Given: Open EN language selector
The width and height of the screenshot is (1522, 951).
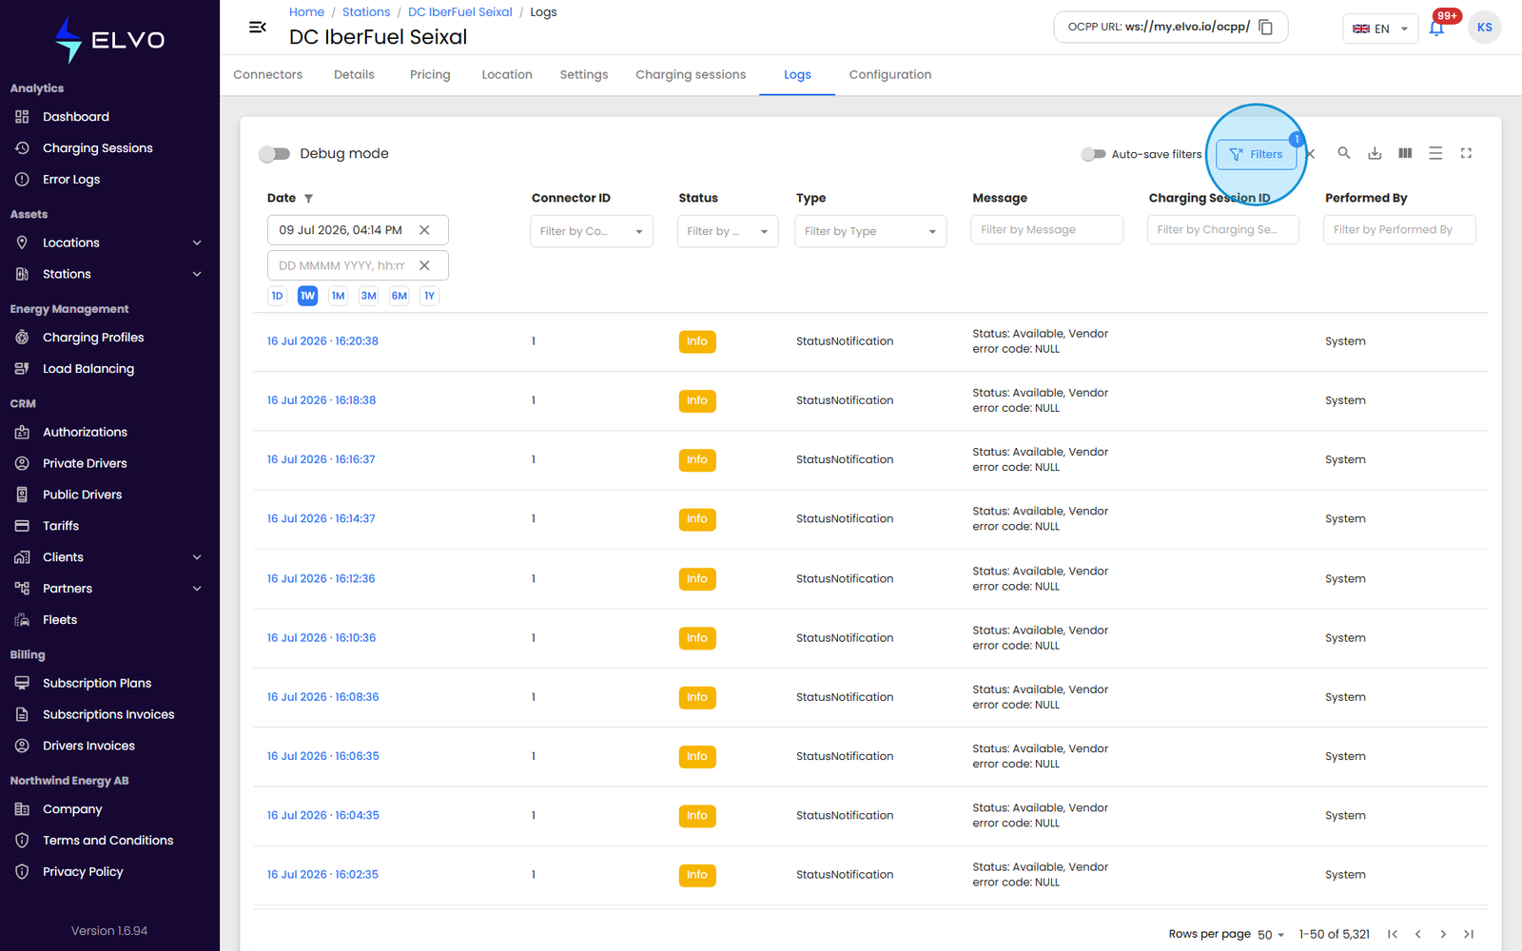Looking at the screenshot, I should click(1380, 29).
